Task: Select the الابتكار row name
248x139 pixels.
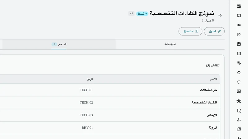Action: [212, 115]
